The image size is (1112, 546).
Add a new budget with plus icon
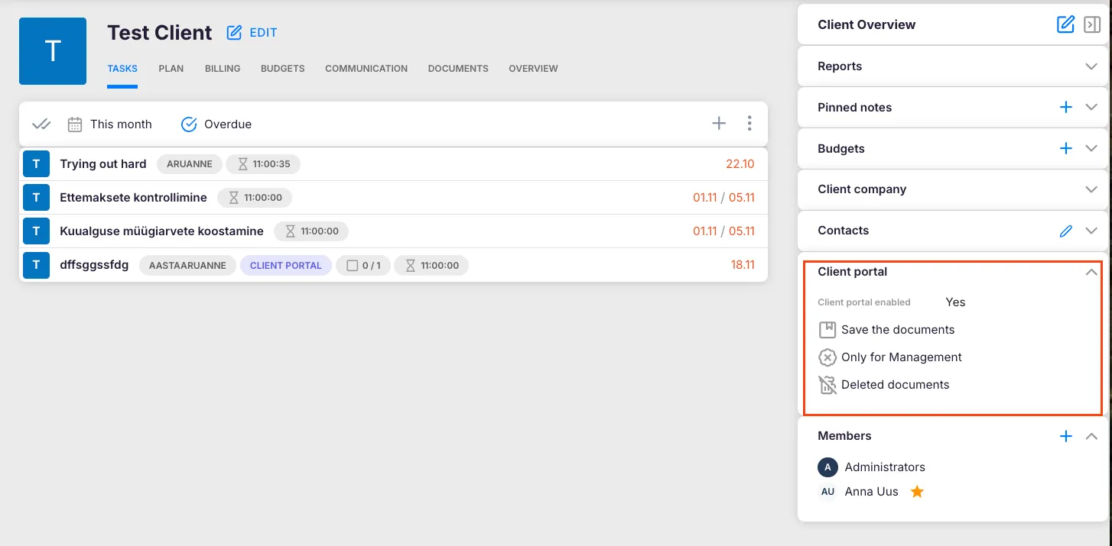(1065, 149)
